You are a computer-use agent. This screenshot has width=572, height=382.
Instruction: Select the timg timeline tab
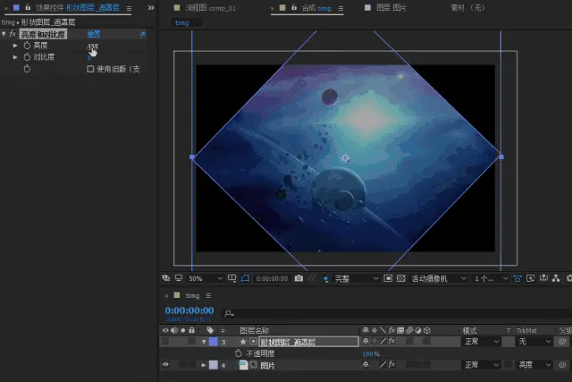pos(192,295)
